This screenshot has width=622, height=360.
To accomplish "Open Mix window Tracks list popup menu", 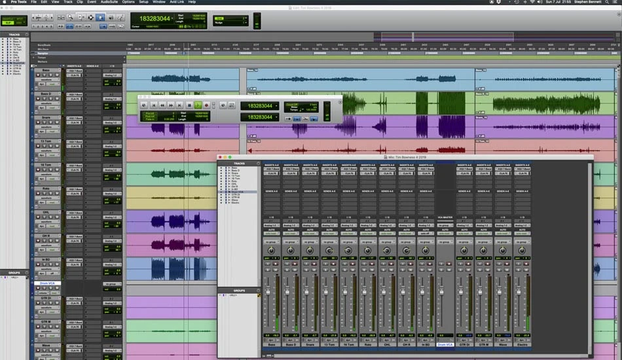I will coord(258,164).
